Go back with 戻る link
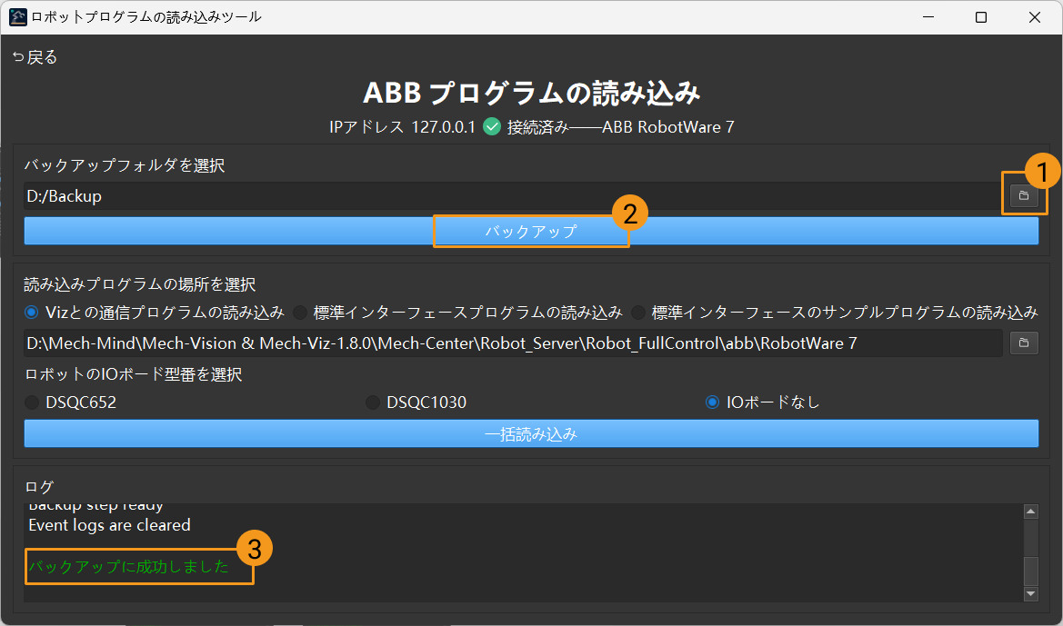The height and width of the screenshot is (626, 1063). click(35, 57)
